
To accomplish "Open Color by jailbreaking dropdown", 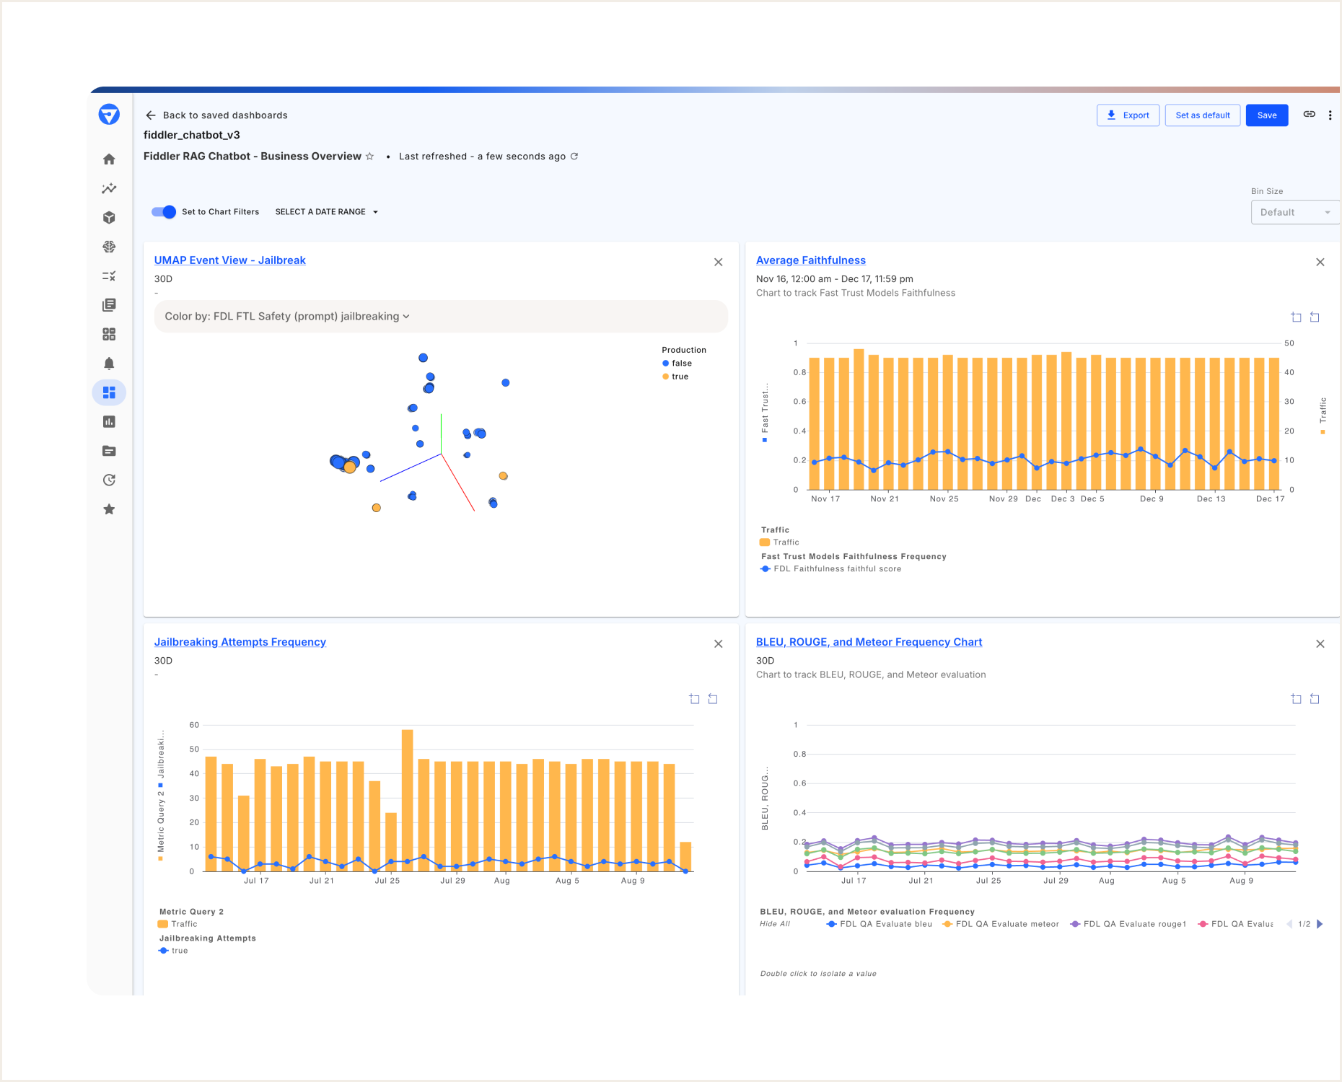I will pyautogui.click(x=441, y=317).
